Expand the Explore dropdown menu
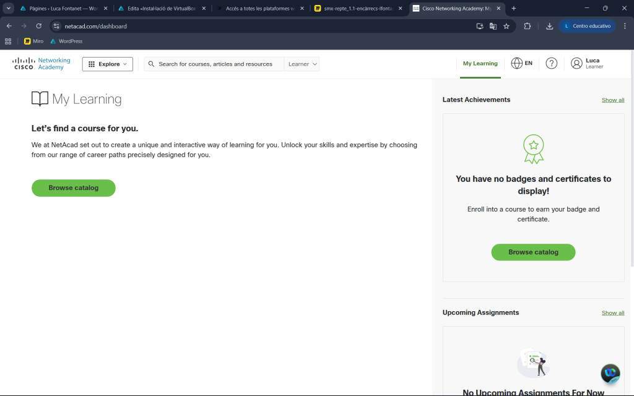The image size is (634, 396). [108, 64]
